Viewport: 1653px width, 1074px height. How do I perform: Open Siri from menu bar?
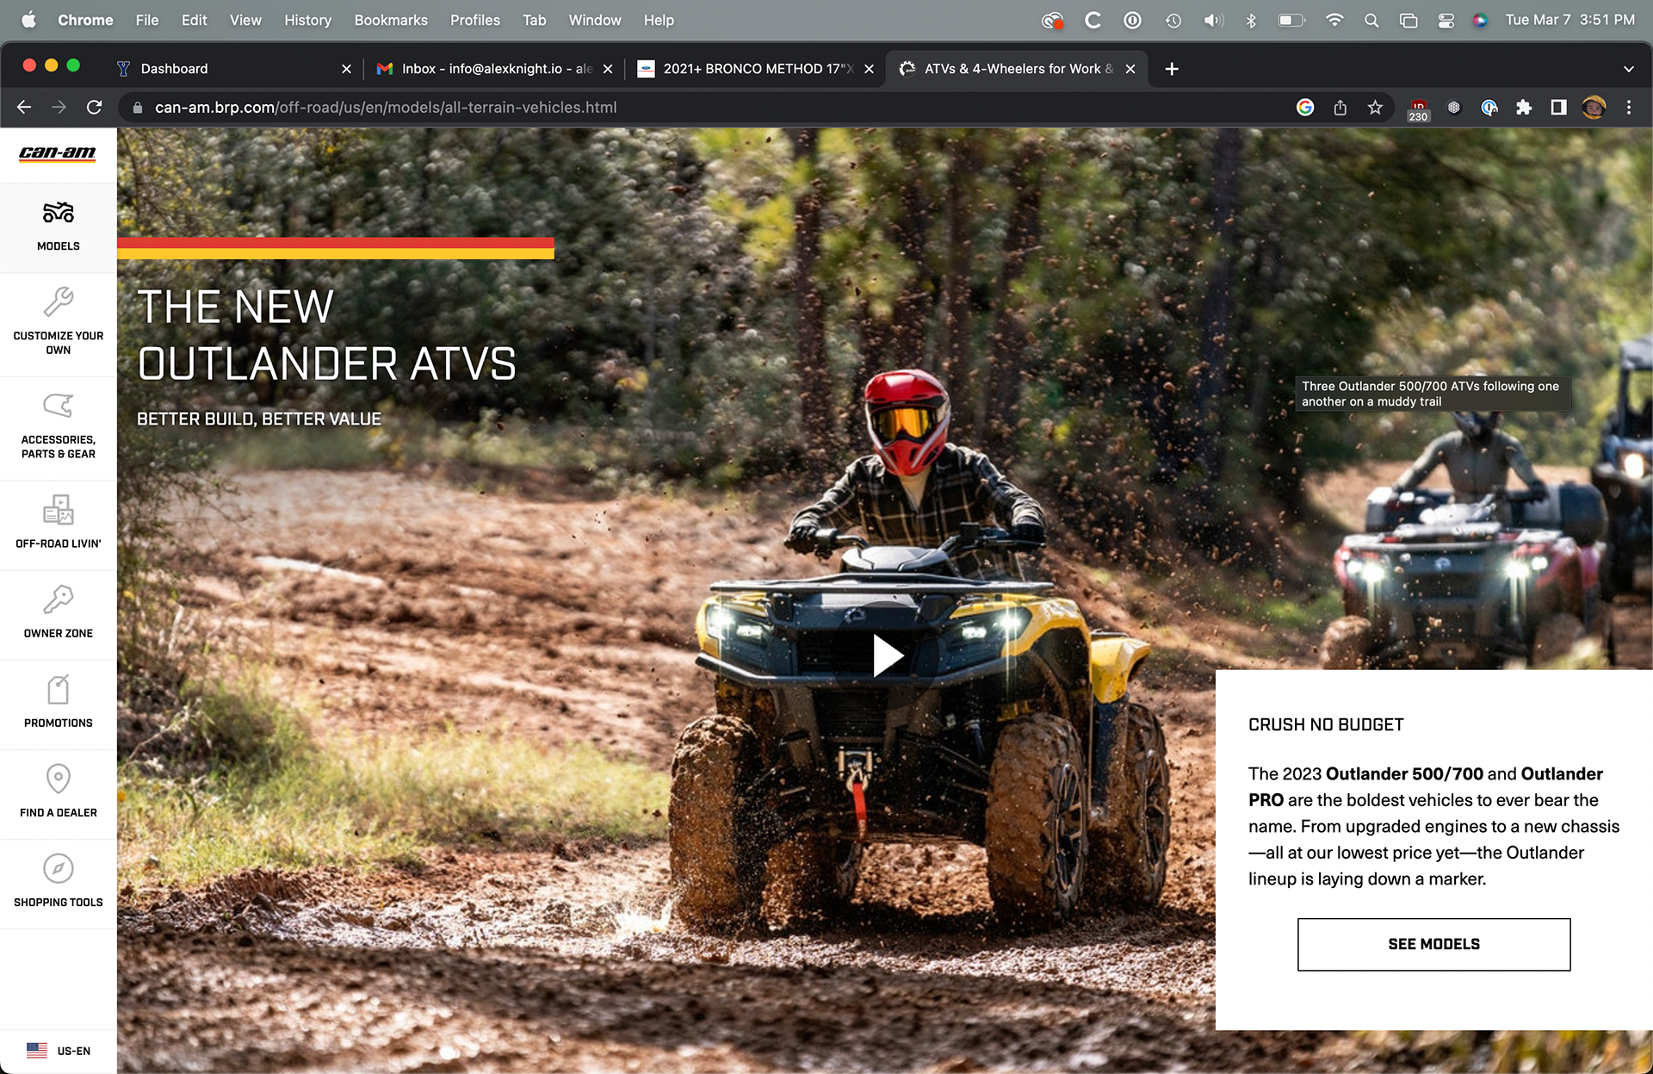click(1480, 20)
